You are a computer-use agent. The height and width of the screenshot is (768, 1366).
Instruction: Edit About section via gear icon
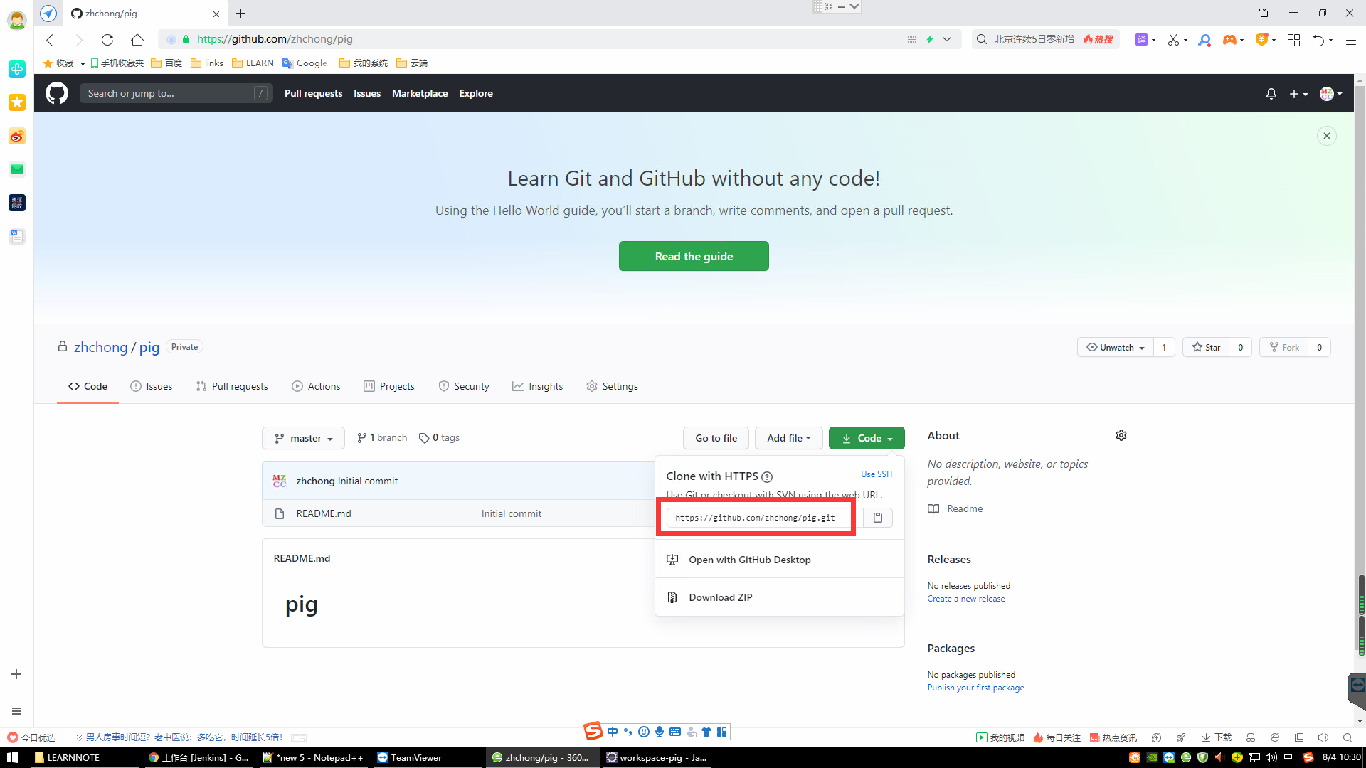pos(1121,435)
